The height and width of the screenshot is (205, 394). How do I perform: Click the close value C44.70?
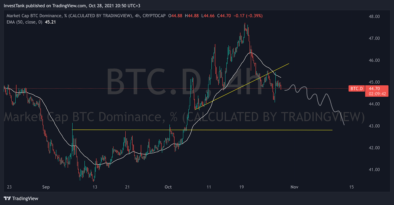pos(224,16)
